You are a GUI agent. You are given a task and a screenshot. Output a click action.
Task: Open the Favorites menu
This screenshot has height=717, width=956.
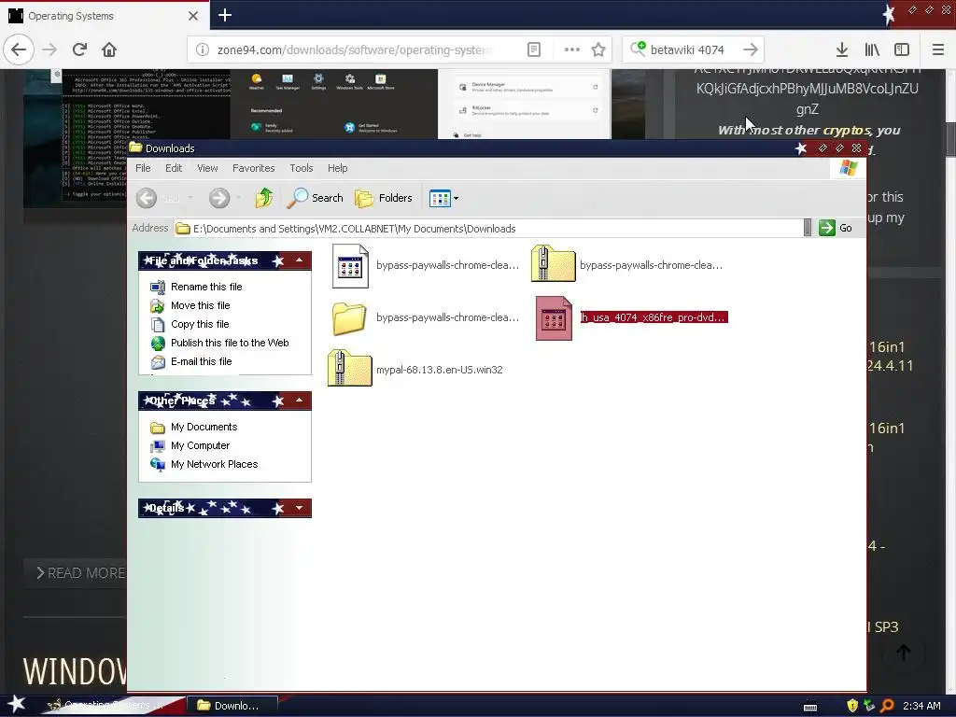point(254,168)
